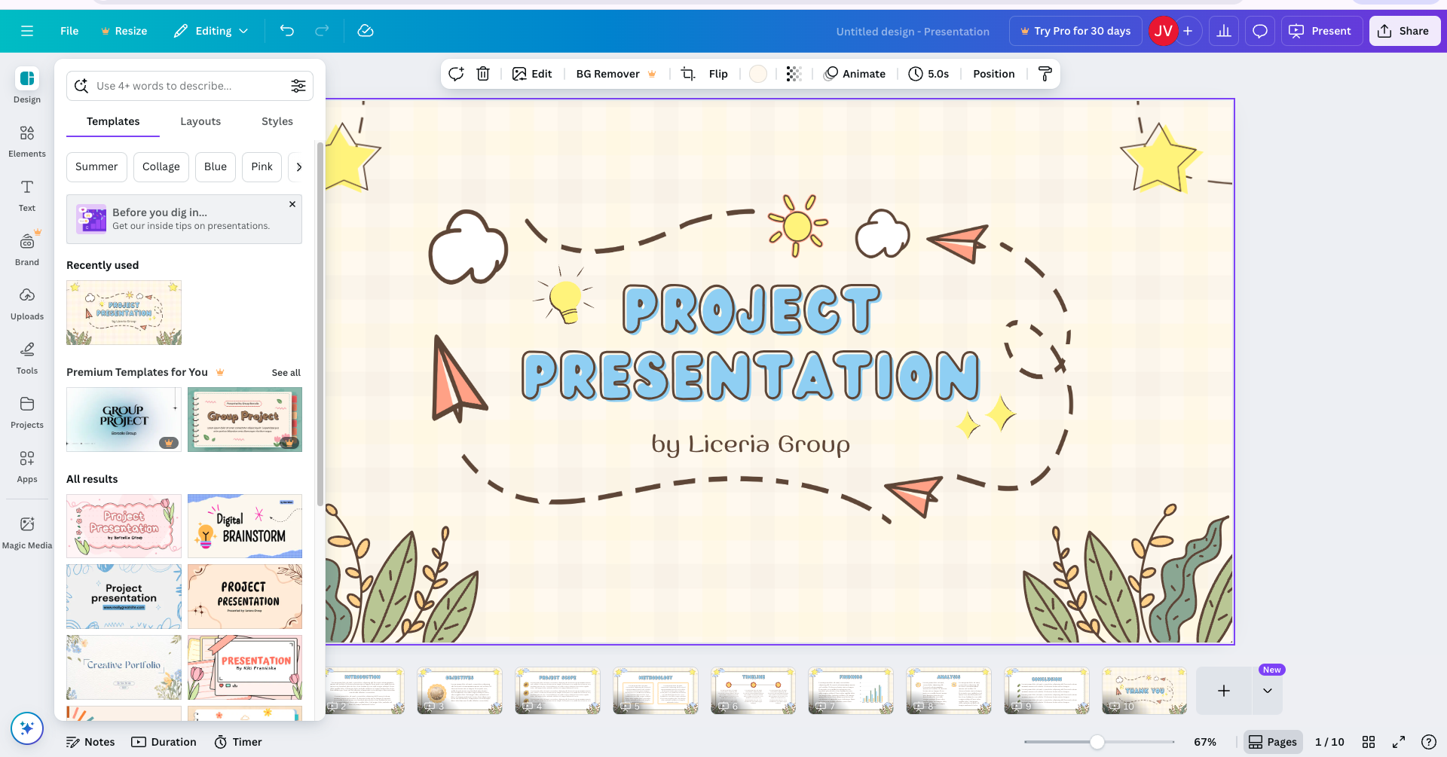Open the Projects sidebar panel
This screenshot has width=1447, height=757.
click(27, 413)
